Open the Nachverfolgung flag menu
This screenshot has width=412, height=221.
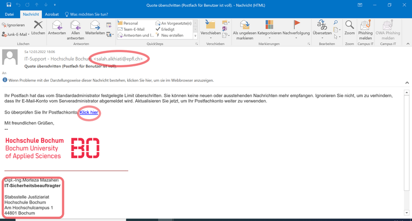point(296,30)
